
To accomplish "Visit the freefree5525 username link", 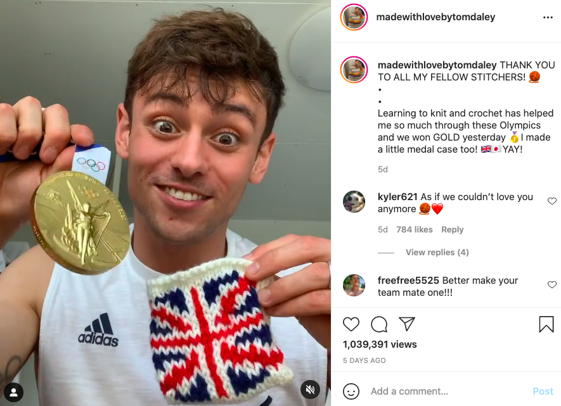I will click(408, 281).
